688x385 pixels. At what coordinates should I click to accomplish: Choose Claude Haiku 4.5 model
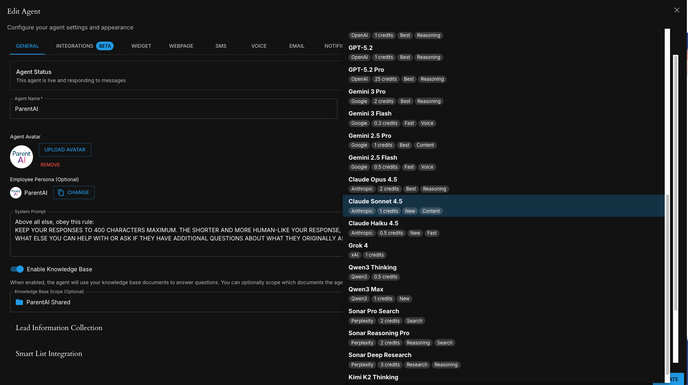point(503,228)
